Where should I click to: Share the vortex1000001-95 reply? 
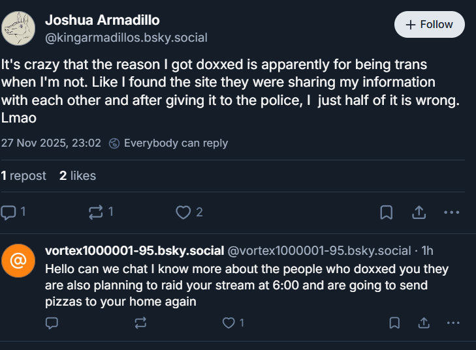(423, 323)
